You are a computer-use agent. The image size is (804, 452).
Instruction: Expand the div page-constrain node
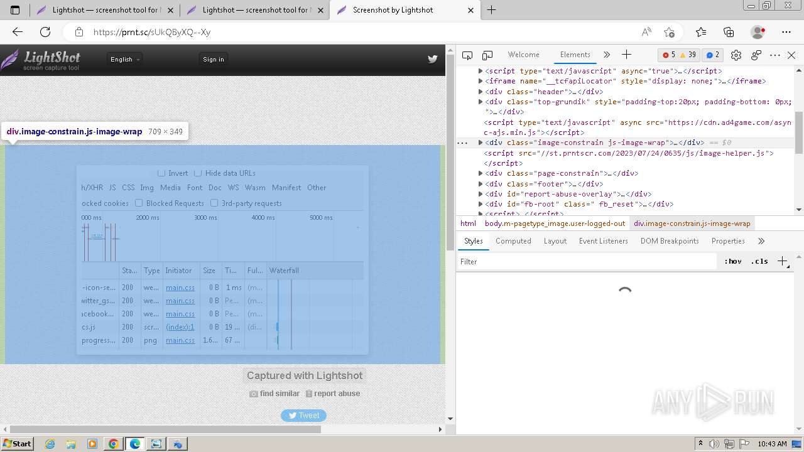click(x=481, y=173)
